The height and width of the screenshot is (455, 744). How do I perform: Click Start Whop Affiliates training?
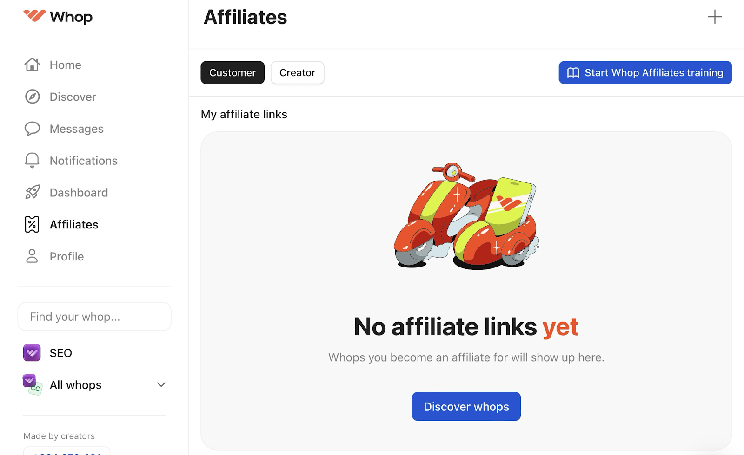[645, 72]
